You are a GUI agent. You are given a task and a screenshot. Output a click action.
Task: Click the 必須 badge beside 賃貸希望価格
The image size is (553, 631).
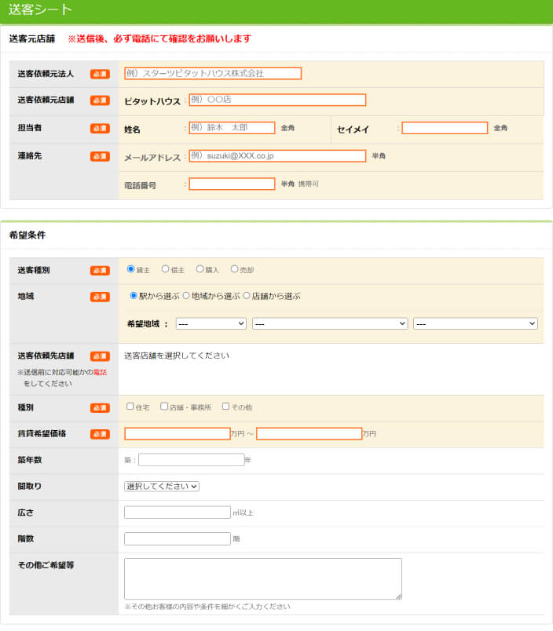click(100, 434)
